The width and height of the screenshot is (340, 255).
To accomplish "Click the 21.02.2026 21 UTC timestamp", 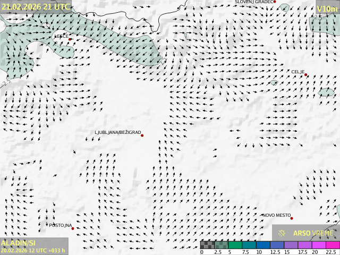I will pos(35,7).
